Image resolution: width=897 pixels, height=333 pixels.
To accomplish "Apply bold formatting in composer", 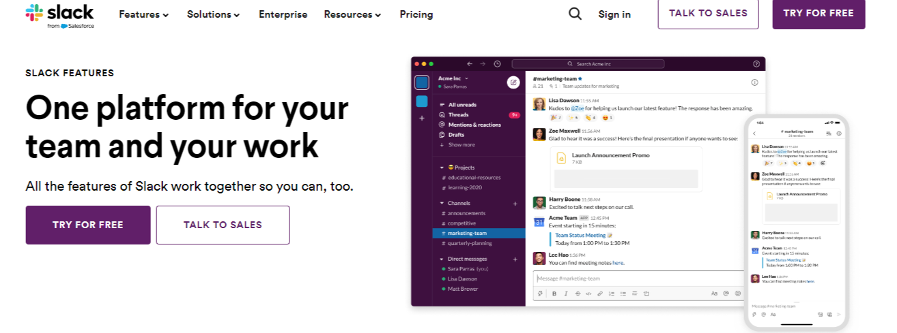I will [x=554, y=294].
